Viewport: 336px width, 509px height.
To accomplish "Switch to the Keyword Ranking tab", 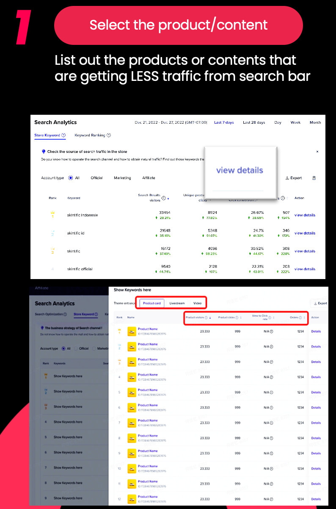I will pyautogui.click(x=90, y=135).
